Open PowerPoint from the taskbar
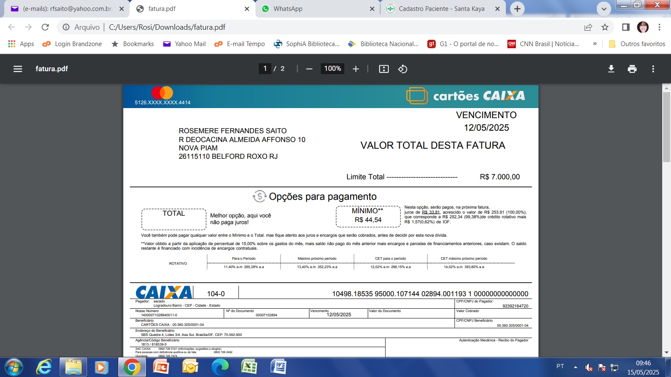Viewport: 671px width, 377px height. point(161,367)
